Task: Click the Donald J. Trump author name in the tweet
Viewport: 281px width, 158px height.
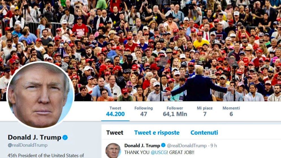Action: pos(142,146)
